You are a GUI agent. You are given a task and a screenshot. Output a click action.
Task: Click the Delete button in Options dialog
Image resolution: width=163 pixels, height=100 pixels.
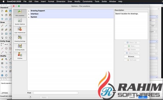tap(132, 50)
